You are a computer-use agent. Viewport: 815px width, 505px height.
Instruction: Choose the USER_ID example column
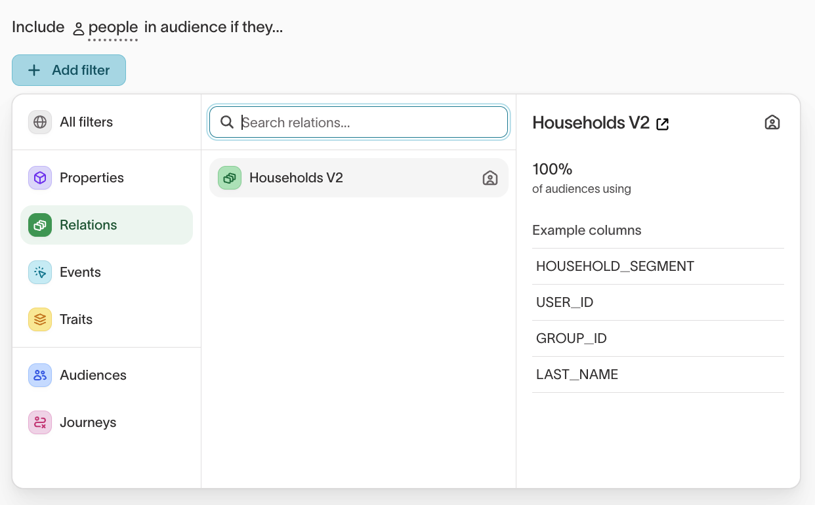pyautogui.click(x=564, y=302)
